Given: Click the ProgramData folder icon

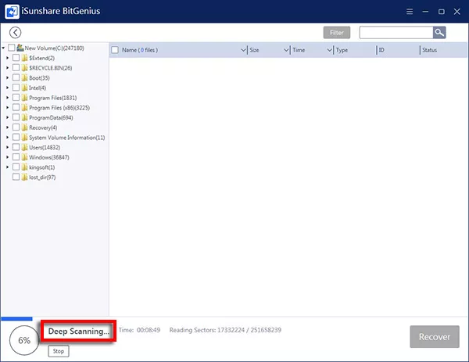Looking at the screenshot, I should (x=25, y=117).
